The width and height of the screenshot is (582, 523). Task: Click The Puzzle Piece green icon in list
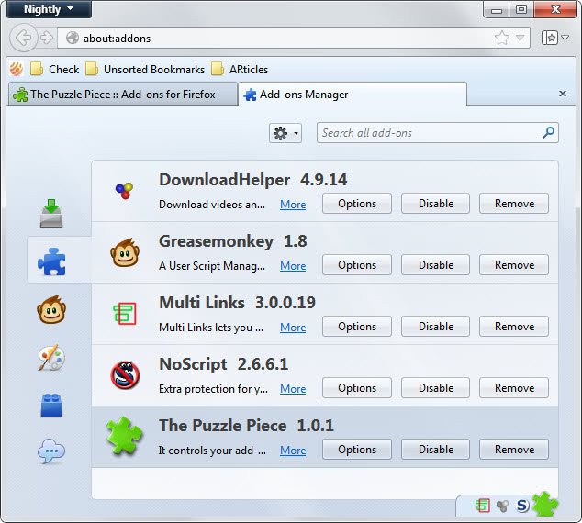(124, 436)
